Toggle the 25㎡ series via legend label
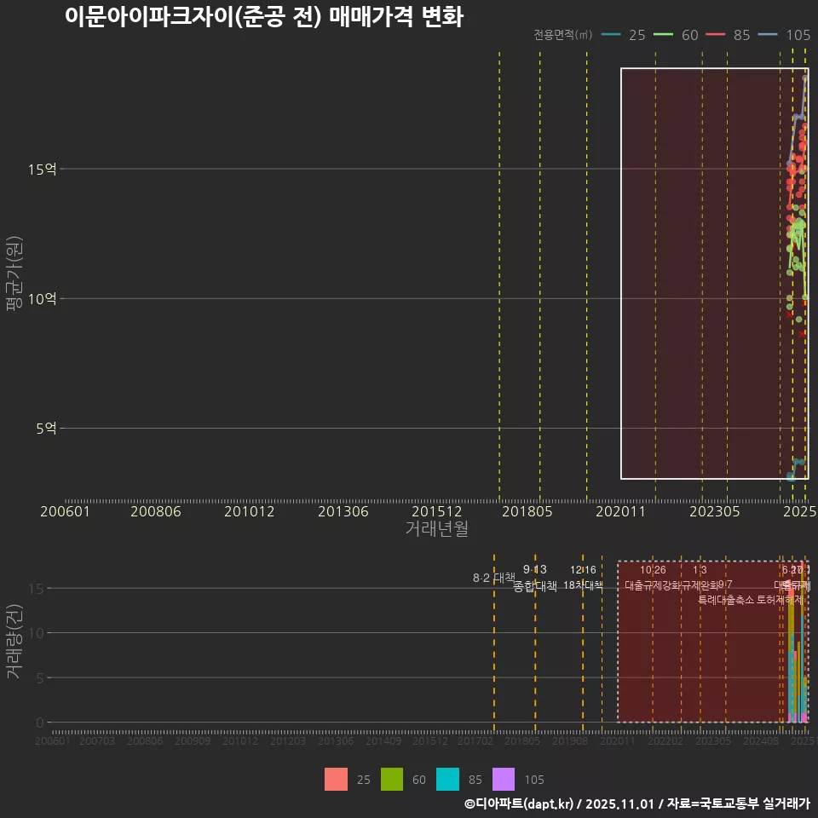The width and height of the screenshot is (818, 818). (637, 36)
